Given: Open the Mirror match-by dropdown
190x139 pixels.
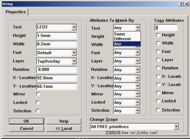Looking at the screenshot, I should click(138, 94).
